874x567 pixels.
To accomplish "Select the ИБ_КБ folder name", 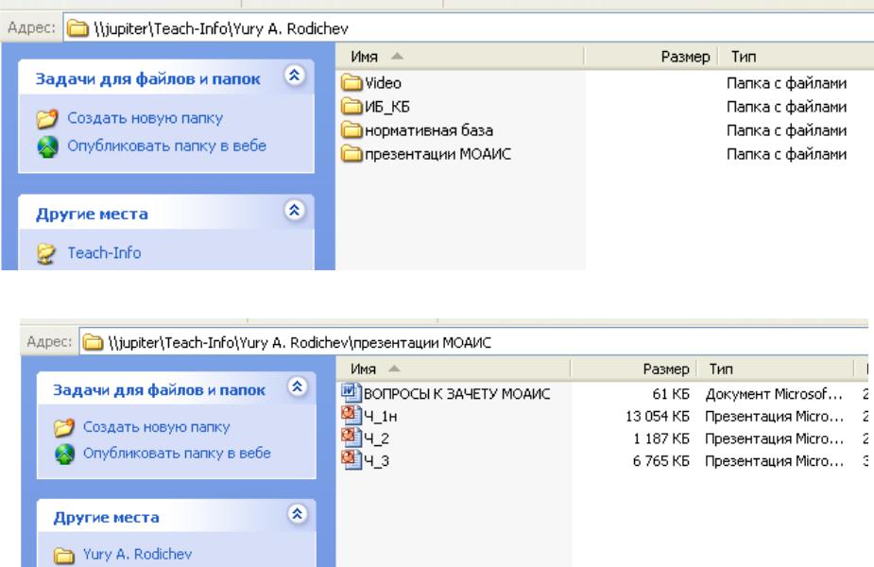I will [387, 107].
